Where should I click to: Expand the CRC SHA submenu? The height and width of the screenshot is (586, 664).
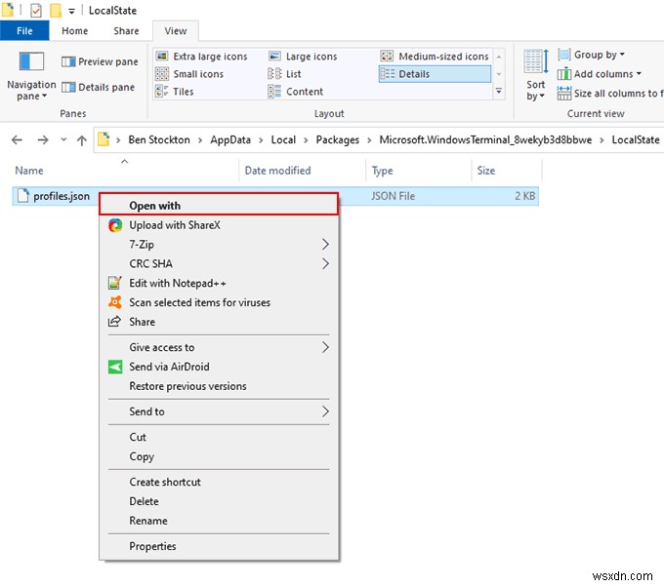point(219,264)
